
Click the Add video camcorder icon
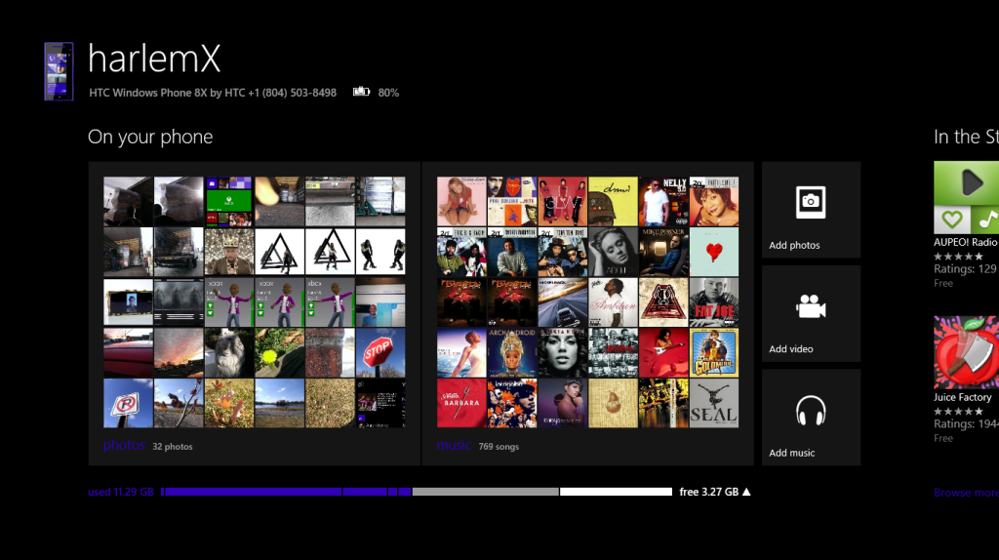[811, 306]
